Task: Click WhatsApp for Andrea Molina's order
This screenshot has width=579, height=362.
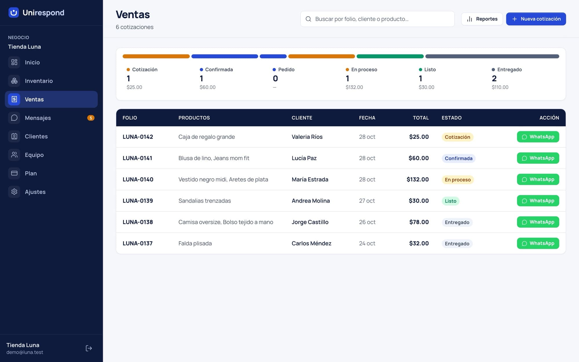Action: pyautogui.click(x=538, y=201)
